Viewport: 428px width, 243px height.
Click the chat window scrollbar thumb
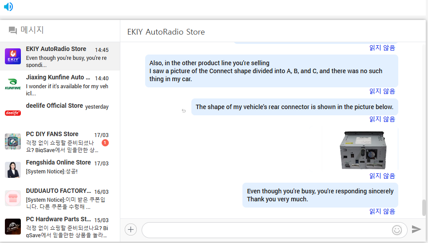(424, 207)
